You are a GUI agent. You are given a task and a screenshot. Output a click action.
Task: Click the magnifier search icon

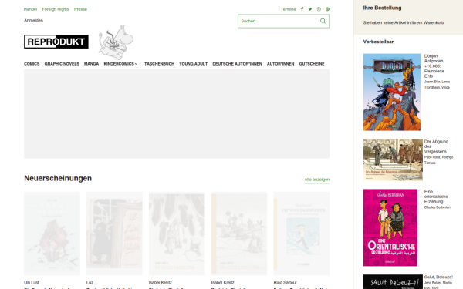[323, 21]
